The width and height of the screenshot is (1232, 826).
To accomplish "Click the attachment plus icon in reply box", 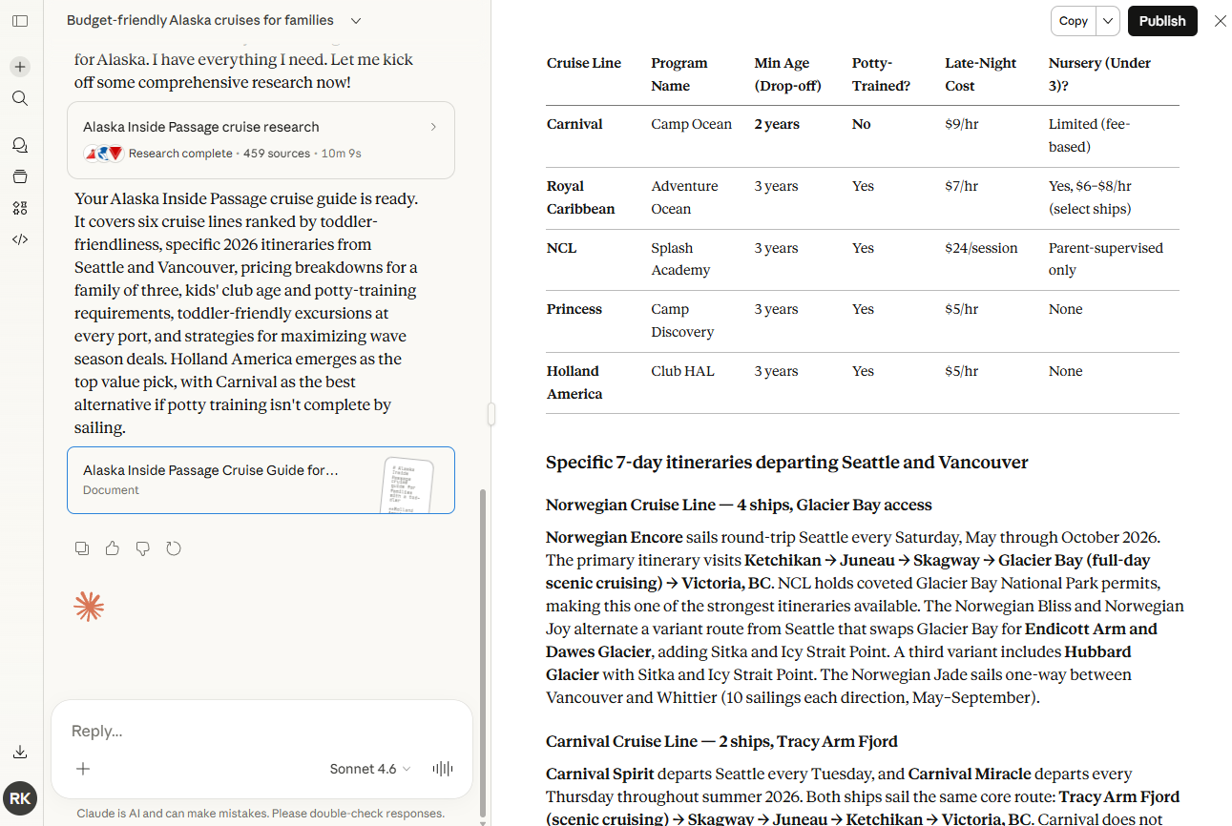I will coord(83,769).
